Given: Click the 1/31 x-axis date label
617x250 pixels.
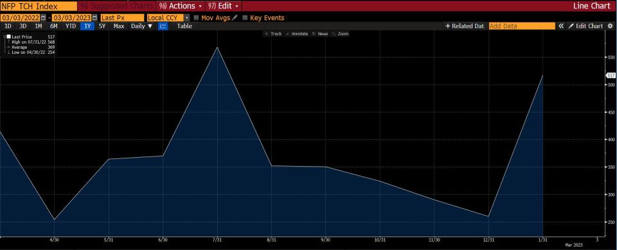Looking at the screenshot, I should pos(542,240).
